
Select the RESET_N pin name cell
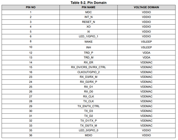[89, 22]
